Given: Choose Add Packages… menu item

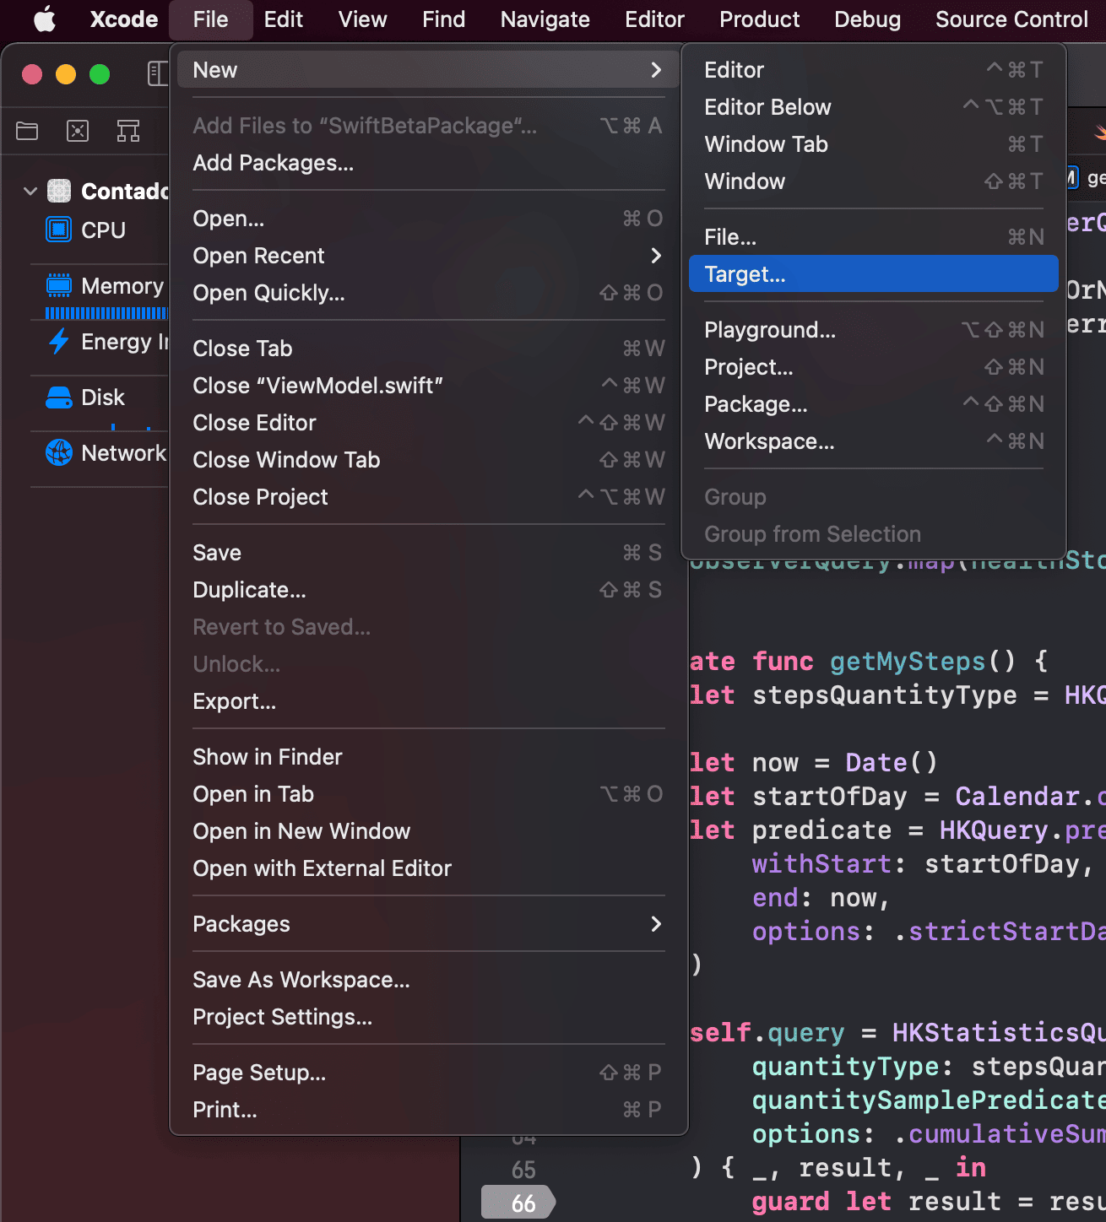Looking at the screenshot, I should pyautogui.click(x=428, y=163).
